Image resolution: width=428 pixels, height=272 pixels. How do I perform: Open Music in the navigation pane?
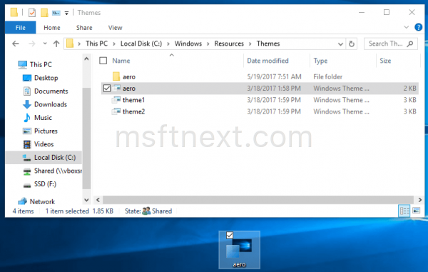43,117
